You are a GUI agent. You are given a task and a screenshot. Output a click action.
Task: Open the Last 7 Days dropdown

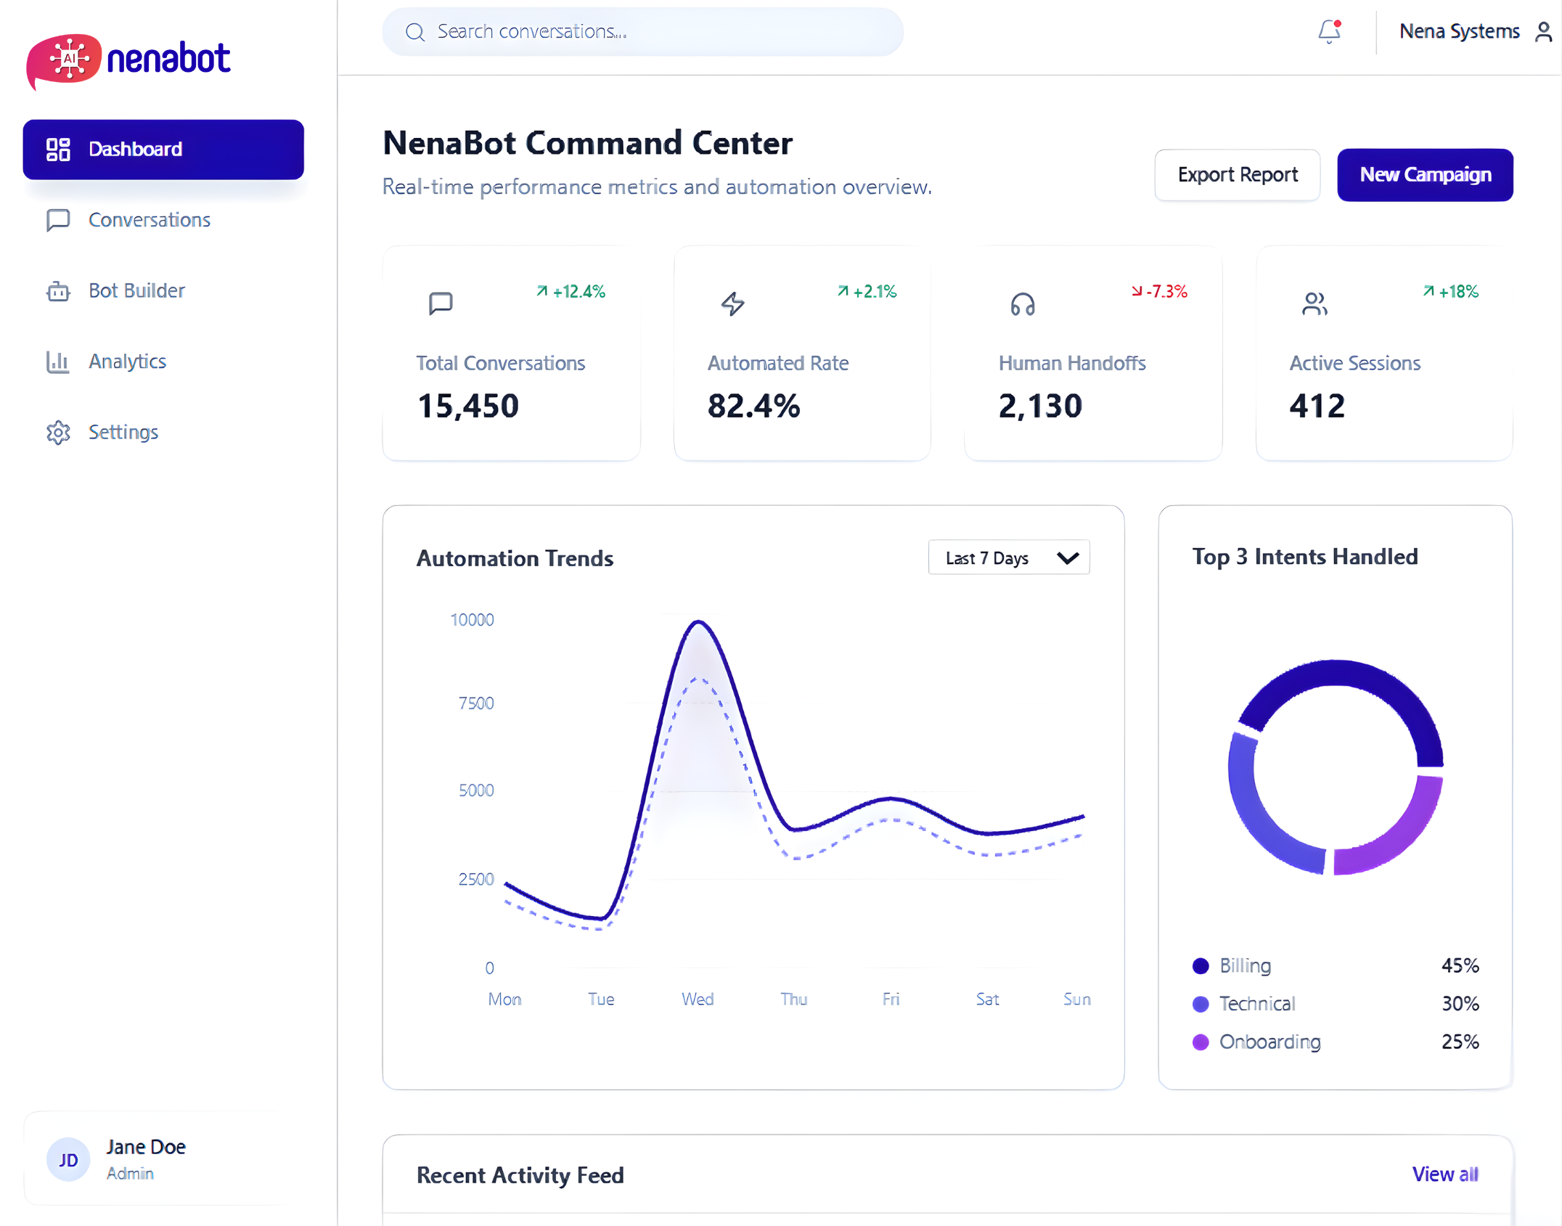(987, 557)
